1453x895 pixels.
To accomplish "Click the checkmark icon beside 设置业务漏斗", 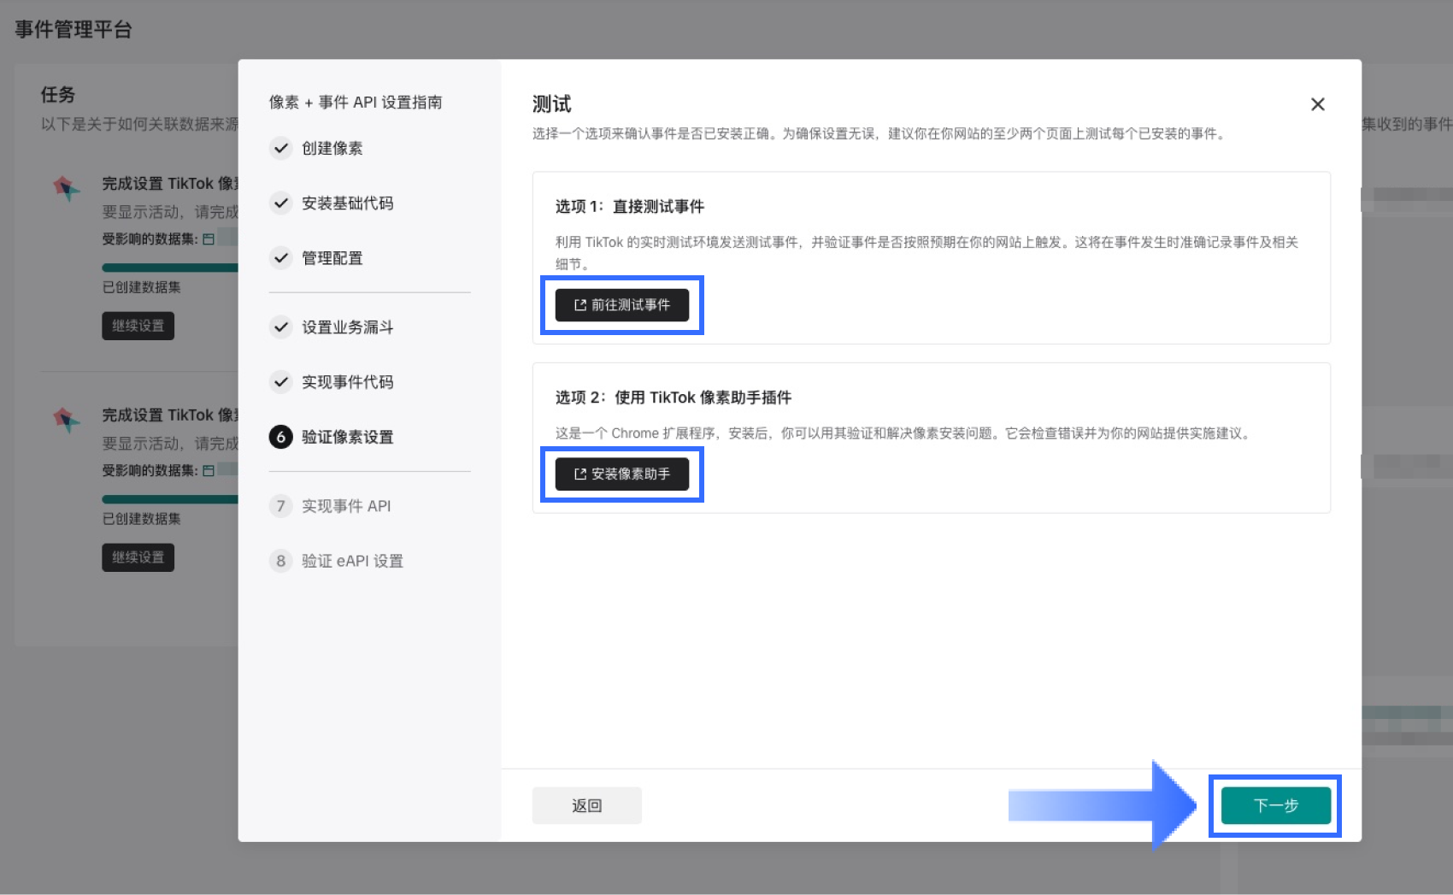I will coord(280,327).
